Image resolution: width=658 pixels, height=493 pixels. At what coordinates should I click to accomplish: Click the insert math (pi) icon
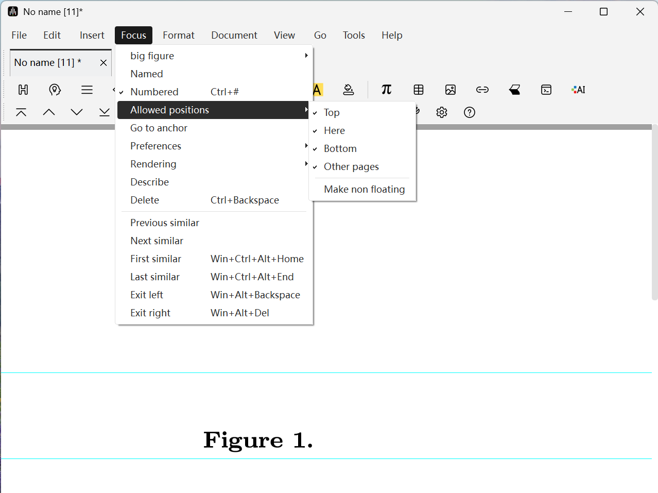(386, 90)
